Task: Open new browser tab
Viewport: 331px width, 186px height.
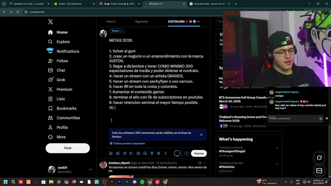Action: (x=236, y=4)
